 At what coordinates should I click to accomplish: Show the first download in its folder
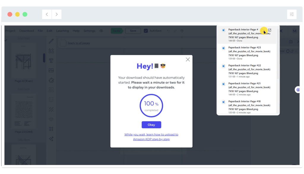pos(263,30)
